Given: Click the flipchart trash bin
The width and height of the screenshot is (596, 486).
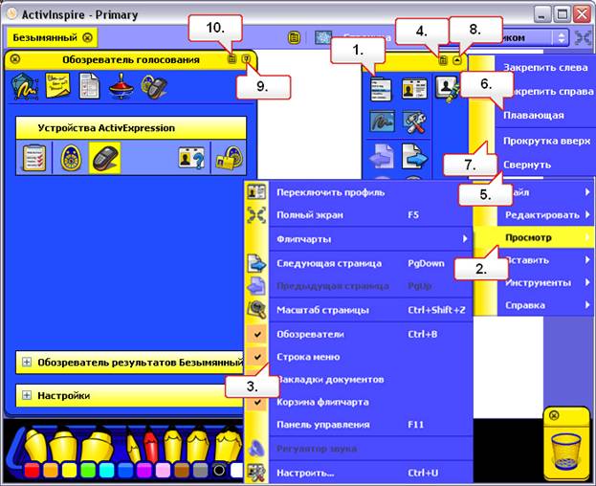Looking at the screenshot, I should (x=566, y=452).
